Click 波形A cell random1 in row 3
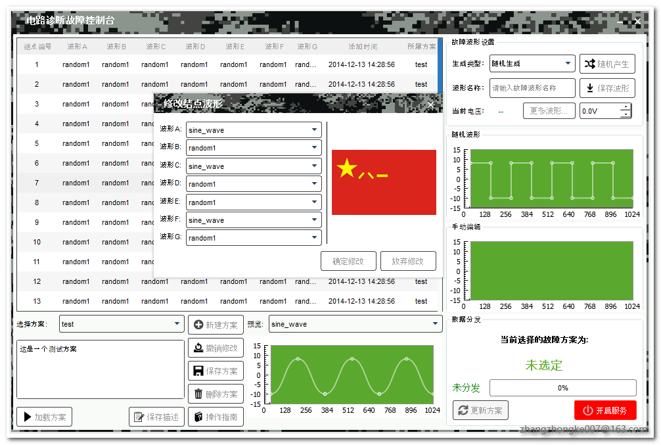Screen dimensions: 661x445 point(76,104)
